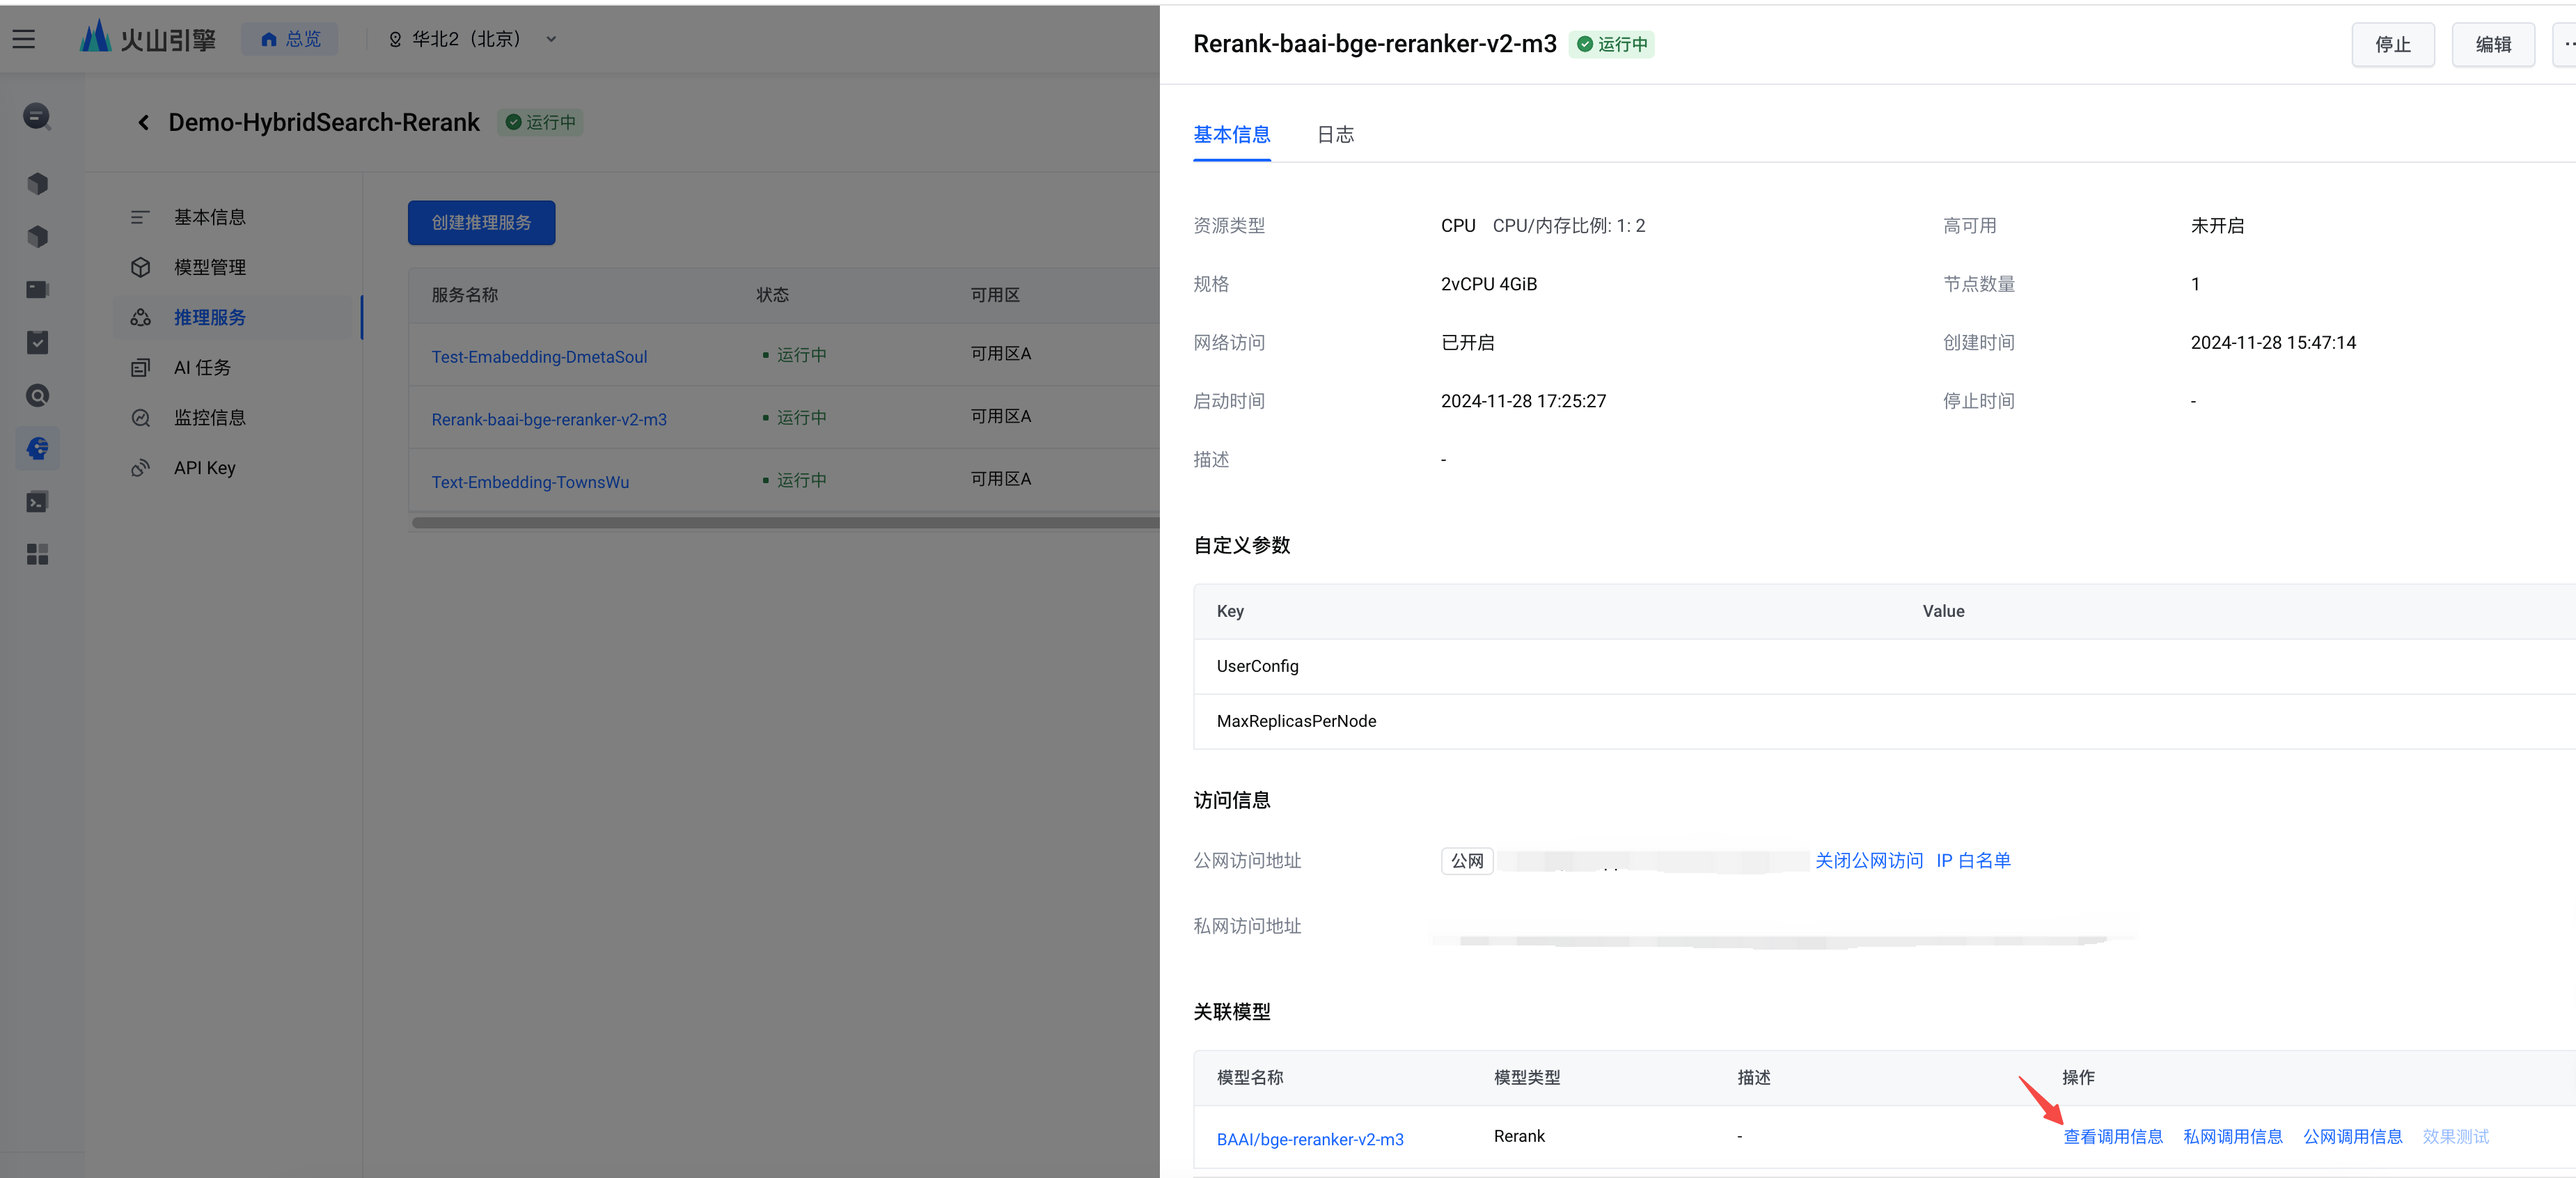Click the 服务名称 column header

(x=464, y=294)
